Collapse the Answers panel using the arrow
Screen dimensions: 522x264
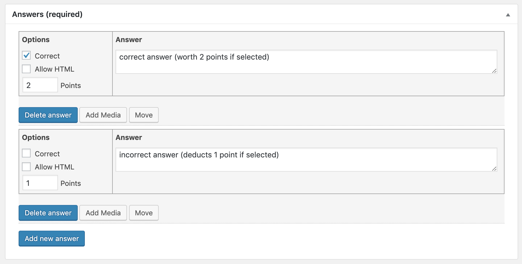click(508, 14)
